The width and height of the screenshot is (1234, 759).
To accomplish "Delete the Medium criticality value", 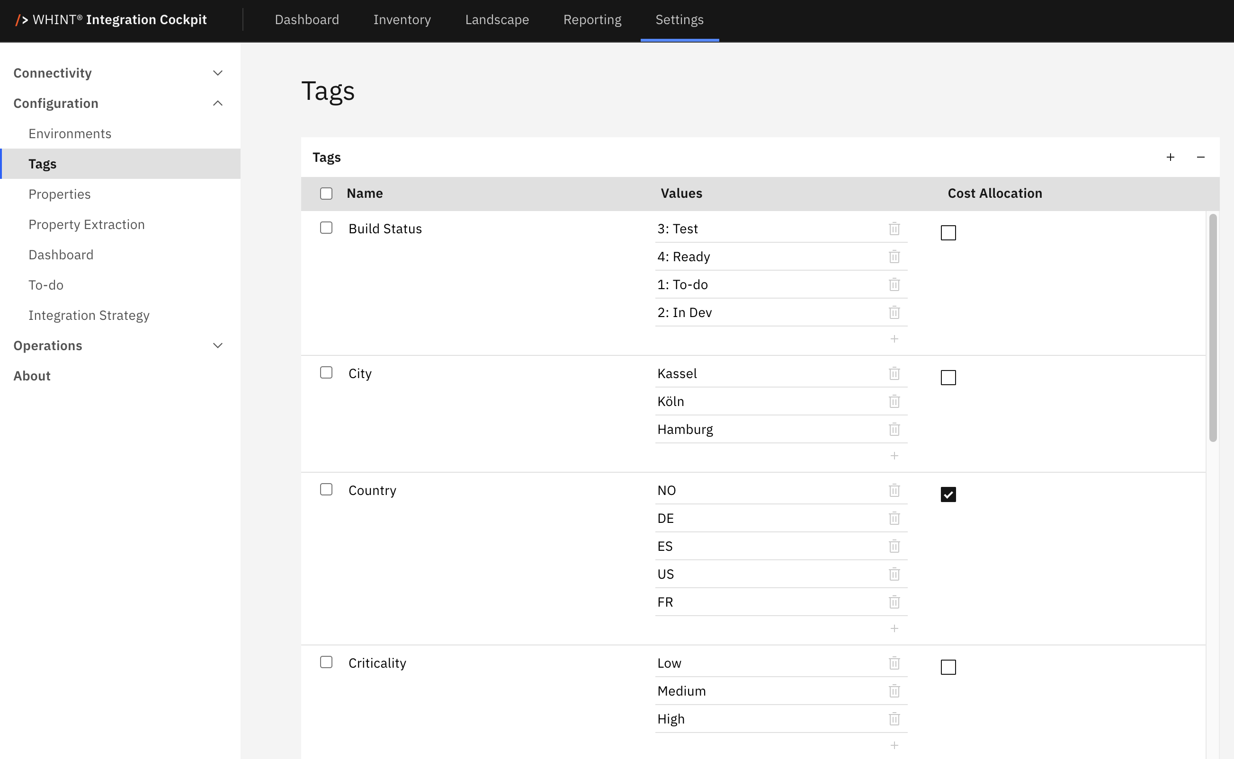I will pos(894,691).
